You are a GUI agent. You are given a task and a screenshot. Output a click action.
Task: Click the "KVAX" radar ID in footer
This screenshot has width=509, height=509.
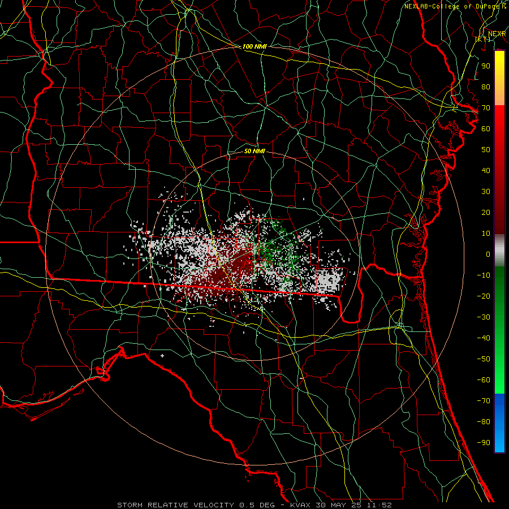click(301, 505)
